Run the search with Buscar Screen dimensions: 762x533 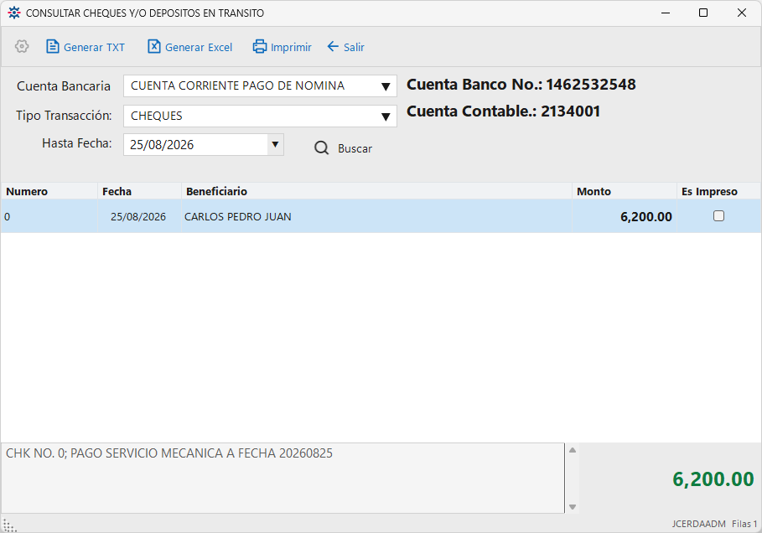pos(343,148)
